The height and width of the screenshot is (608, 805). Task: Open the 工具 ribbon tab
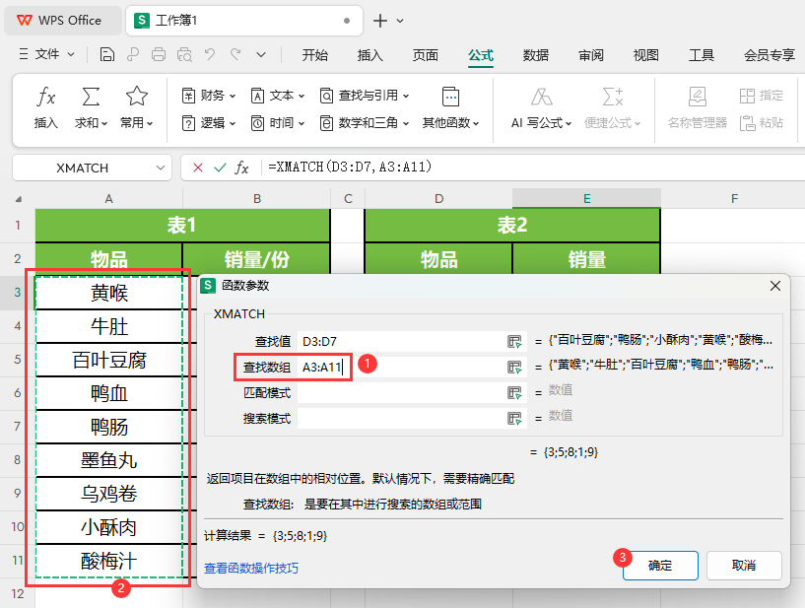(x=702, y=55)
